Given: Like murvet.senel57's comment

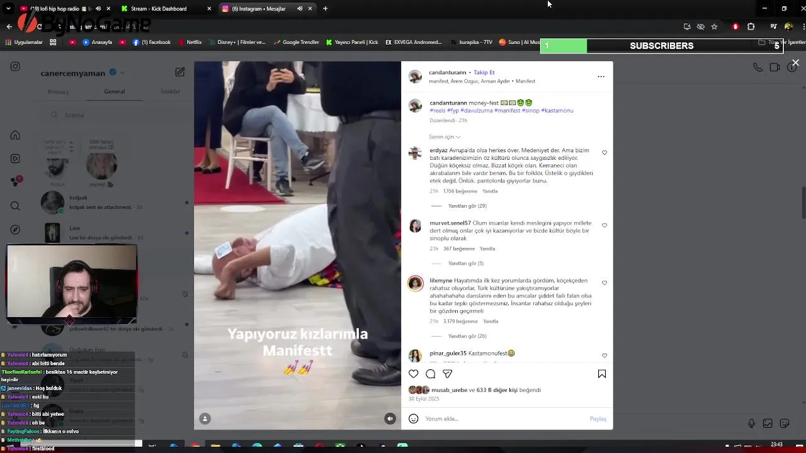Looking at the screenshot, I should pyautogui.click(x=604, y=225).
